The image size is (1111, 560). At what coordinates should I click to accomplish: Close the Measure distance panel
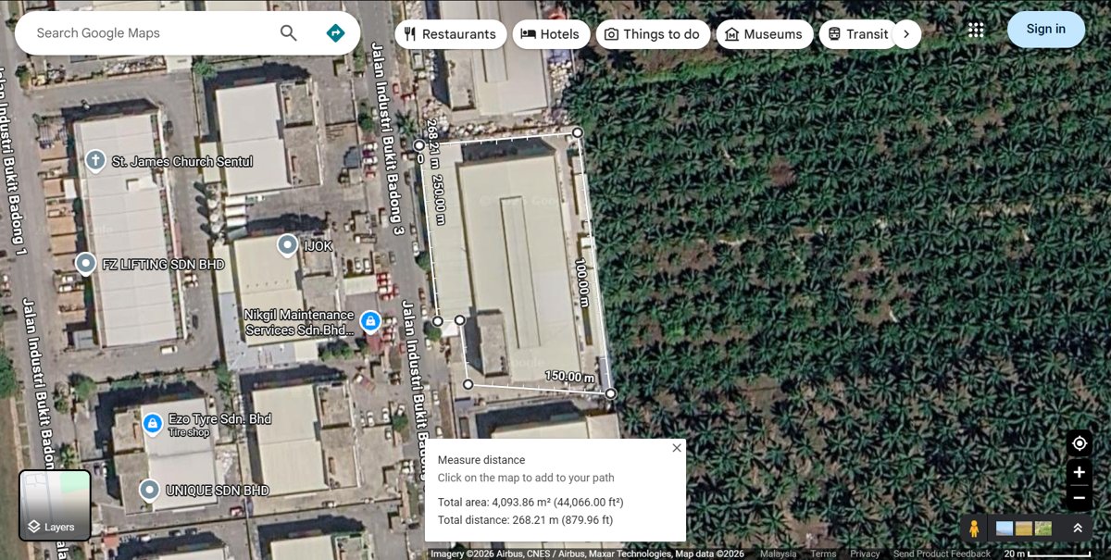(677, 448)
